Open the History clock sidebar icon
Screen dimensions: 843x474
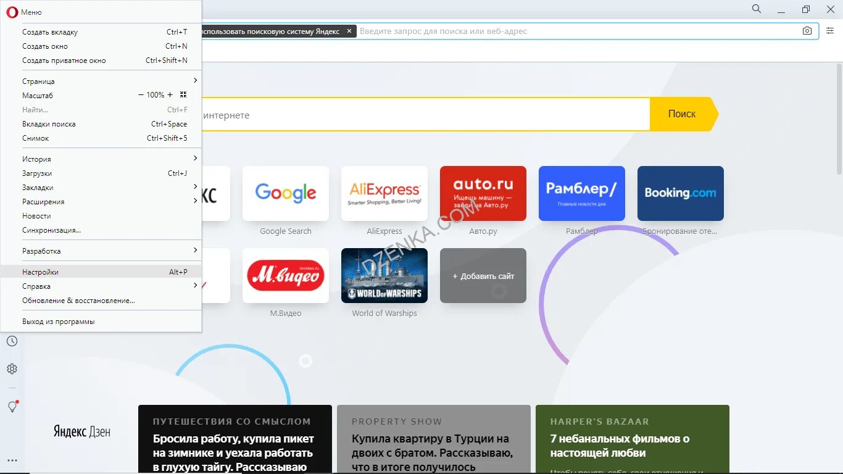click(x=12, y=341)
